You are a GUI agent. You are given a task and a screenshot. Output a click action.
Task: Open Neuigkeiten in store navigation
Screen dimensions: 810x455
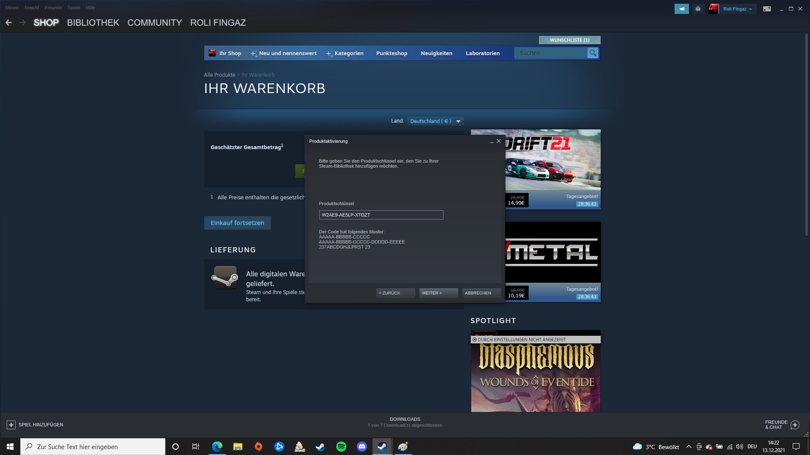[x=437, y=54]
